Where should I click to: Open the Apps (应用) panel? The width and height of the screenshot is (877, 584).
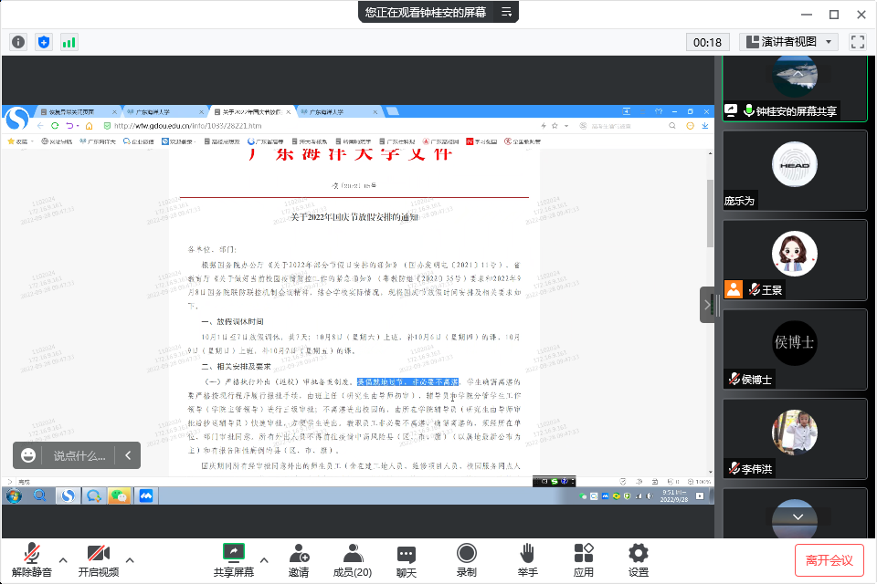pyautogui.click(x=584, y=559)
